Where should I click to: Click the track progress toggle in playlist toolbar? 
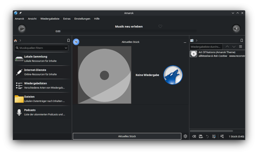coord(214,136)
